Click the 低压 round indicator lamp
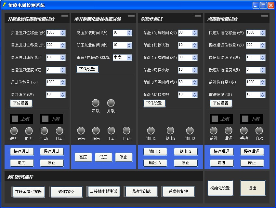276x208 pixels. tap(96, 131)
